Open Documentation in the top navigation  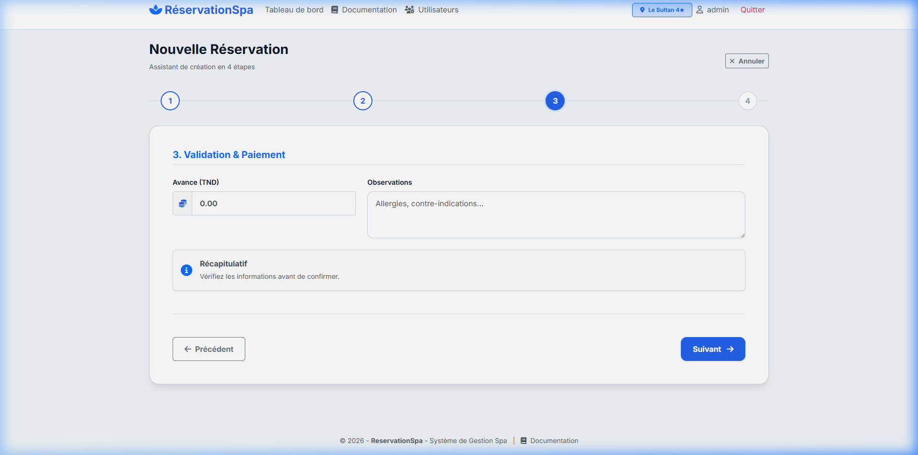tap(364, 10)
